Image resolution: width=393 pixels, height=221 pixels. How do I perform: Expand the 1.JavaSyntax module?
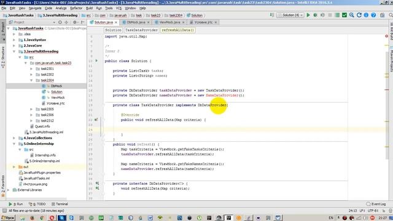(14, 40)
